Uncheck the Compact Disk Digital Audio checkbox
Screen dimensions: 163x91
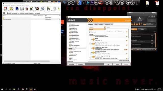coord(91,48)
